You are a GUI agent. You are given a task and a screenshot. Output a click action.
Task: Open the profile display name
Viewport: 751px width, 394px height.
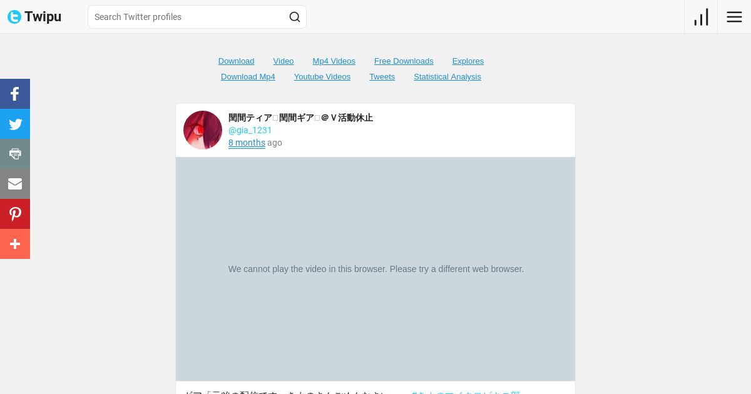click(x=300, y=118)
